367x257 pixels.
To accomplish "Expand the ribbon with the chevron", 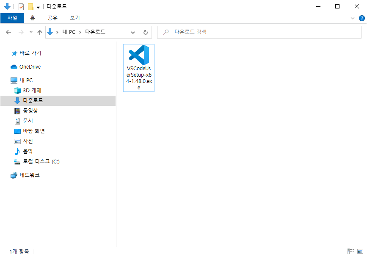I will tap(353, 18).
